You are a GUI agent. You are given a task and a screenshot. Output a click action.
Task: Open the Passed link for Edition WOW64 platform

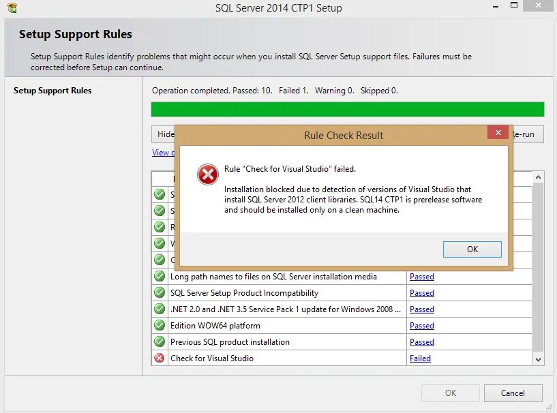point(421,326)
